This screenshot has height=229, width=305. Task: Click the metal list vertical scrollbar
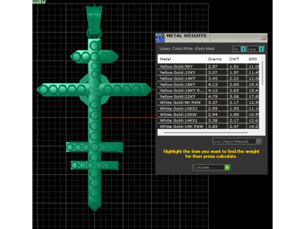tap(262, 73)
